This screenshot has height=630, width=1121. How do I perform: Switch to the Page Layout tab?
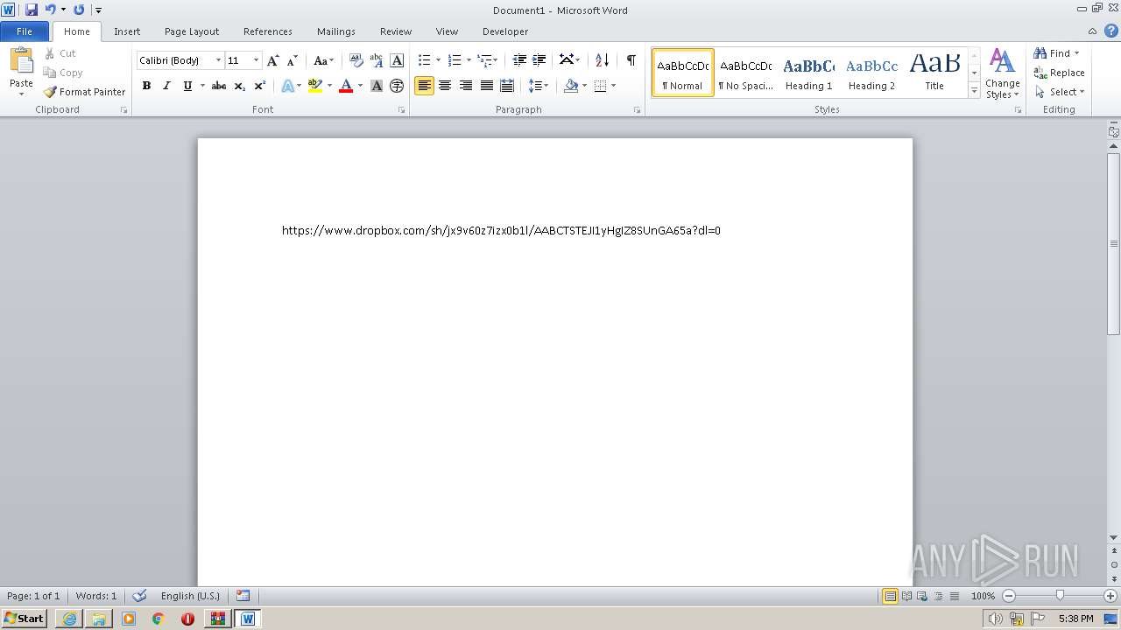tap(192, 31)
